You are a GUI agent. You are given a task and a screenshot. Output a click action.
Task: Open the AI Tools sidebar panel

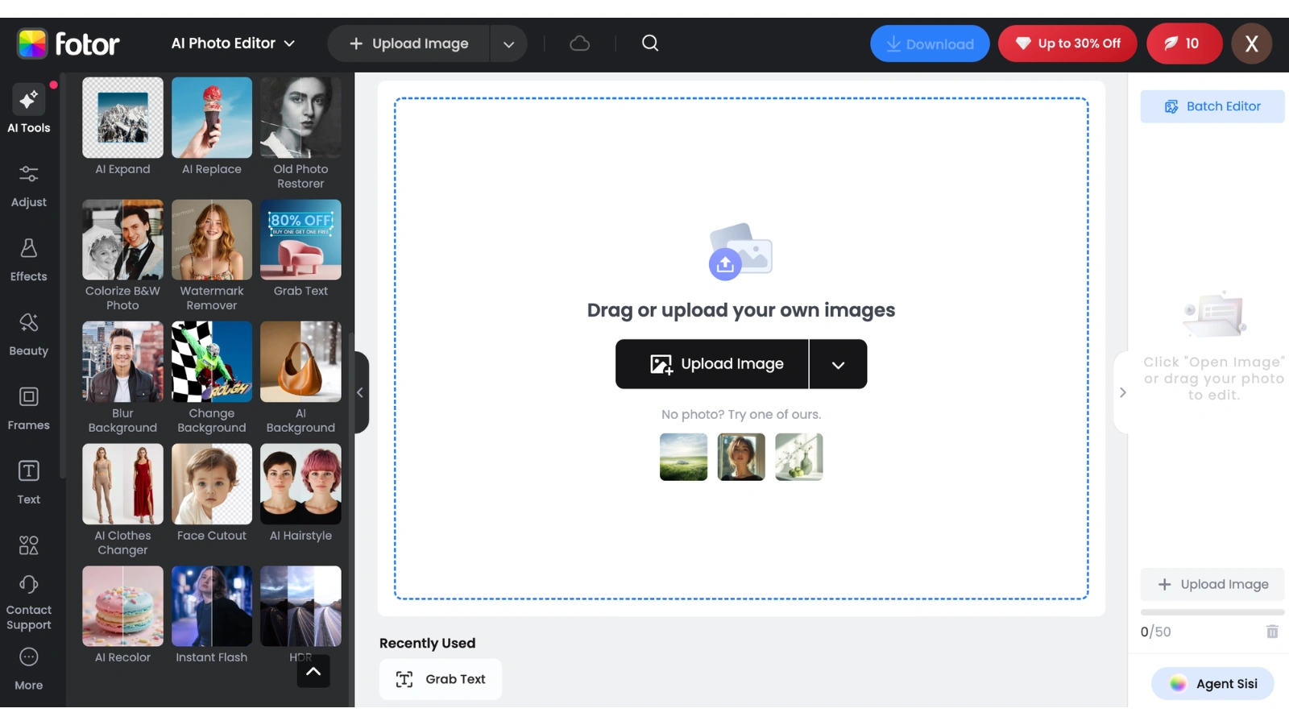tap(28, 109)
